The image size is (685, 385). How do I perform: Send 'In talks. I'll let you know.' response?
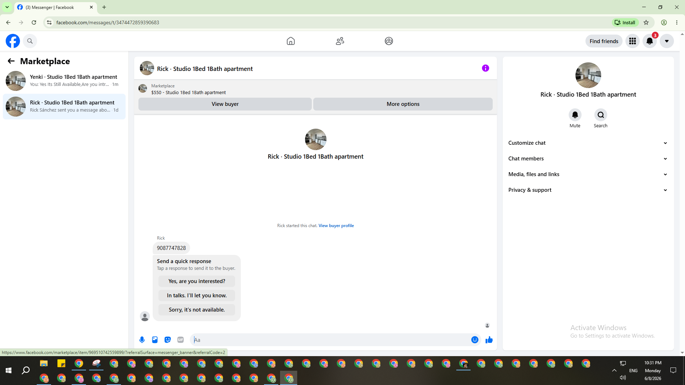pyautogui.click(x=197, y=296)
